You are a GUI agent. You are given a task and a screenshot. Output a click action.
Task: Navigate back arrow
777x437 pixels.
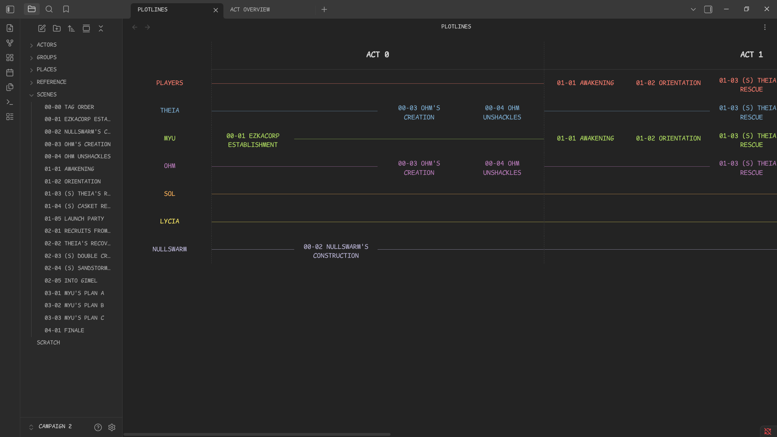tap(135, 27)
